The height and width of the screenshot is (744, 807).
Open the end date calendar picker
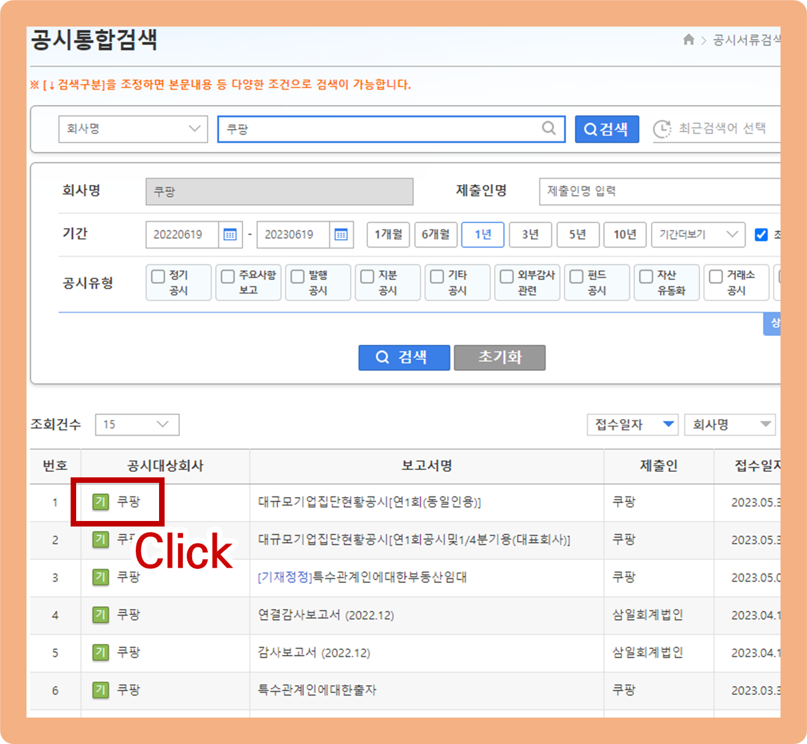[x=341, y=235]
